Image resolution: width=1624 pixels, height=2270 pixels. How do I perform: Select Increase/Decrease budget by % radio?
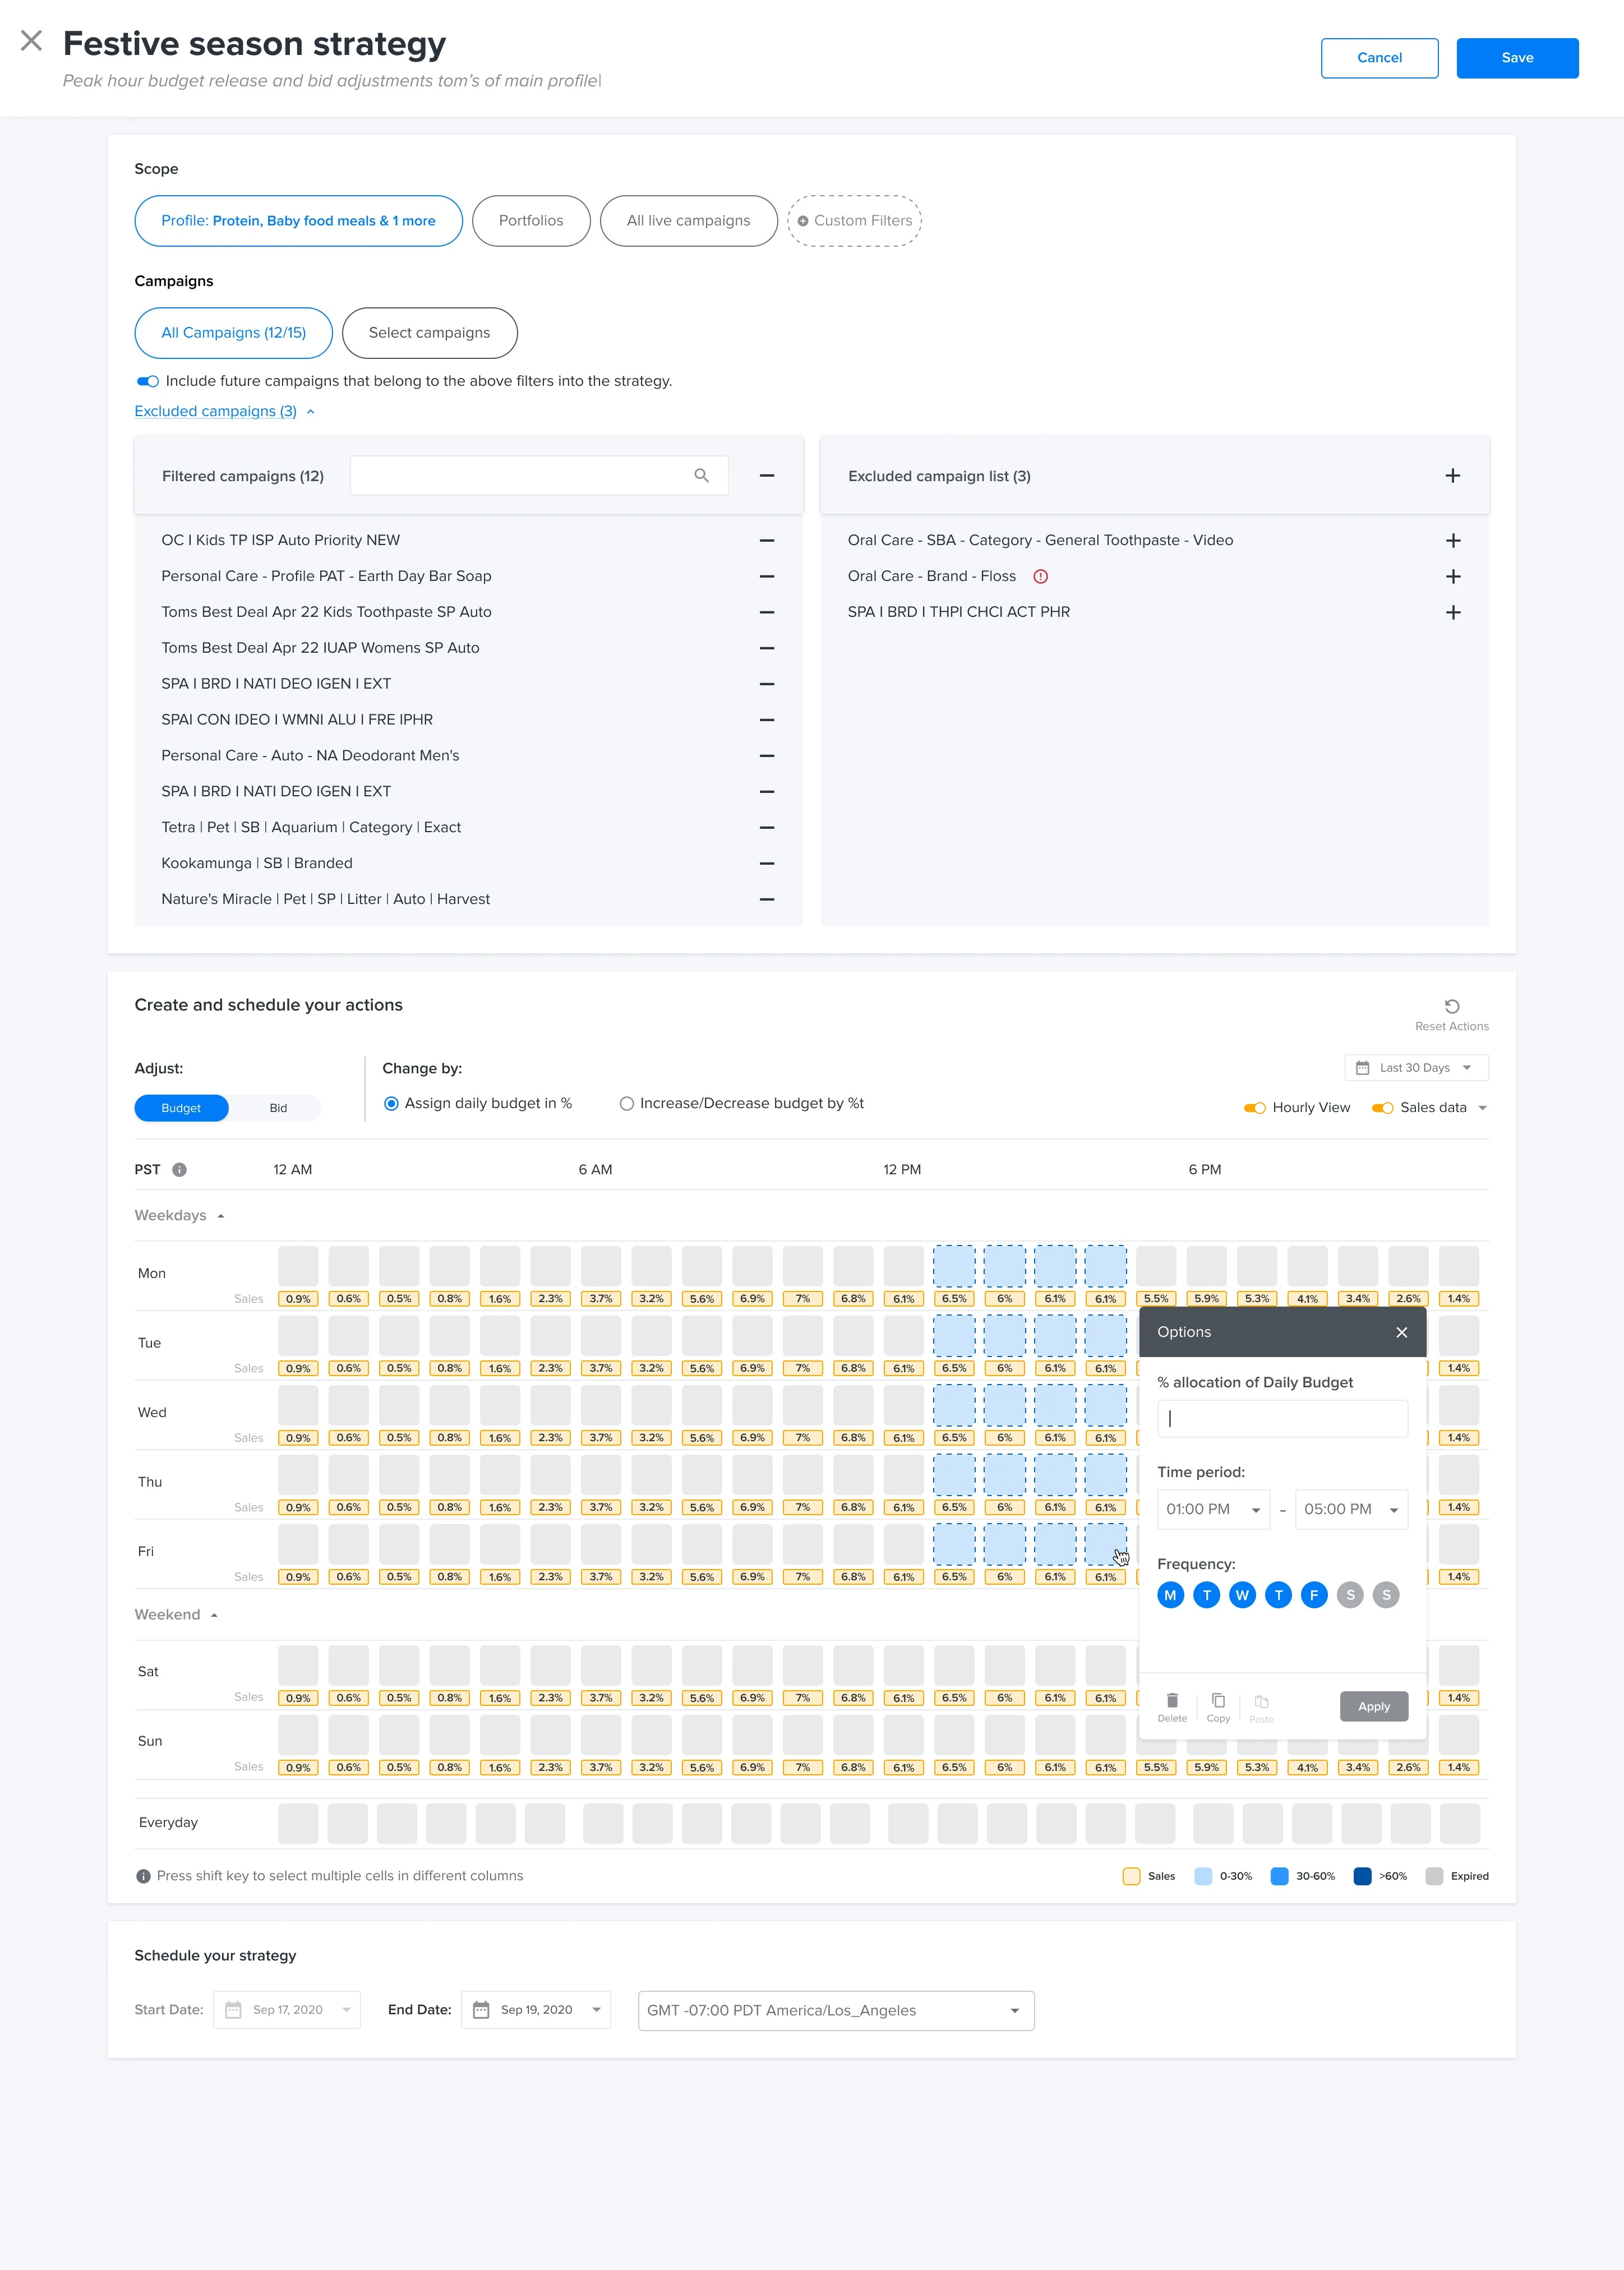point(626,1103)
